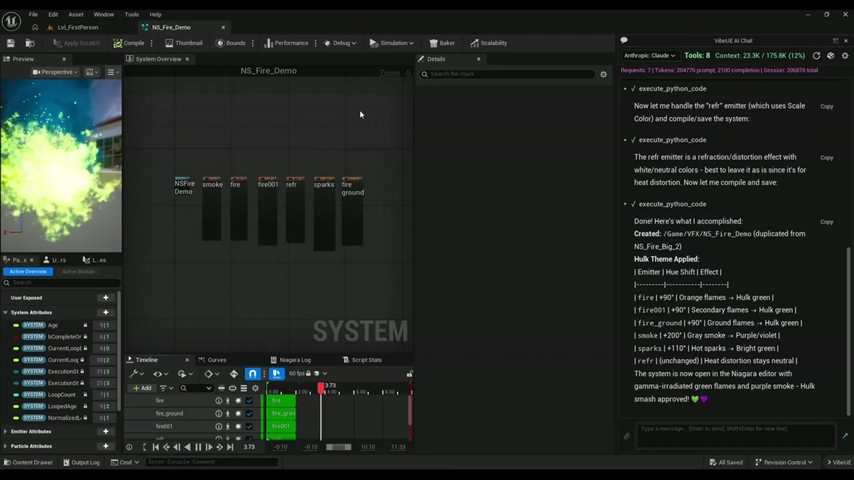Disable the fire_ground emitter checkbox
This screenshot has width=854, height=480.
[x=249, y=413]
